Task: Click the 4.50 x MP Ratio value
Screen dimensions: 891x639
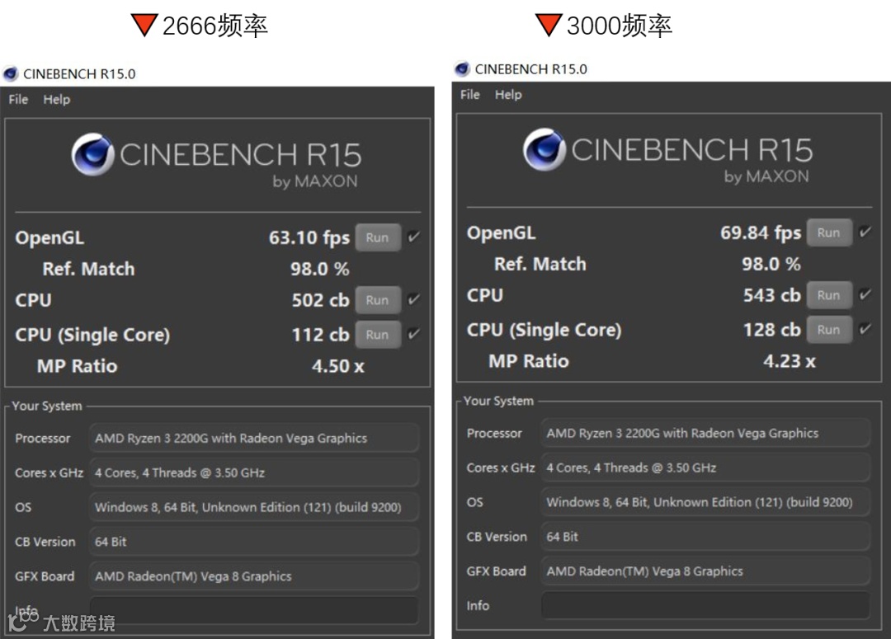Action: click(338, 366)
